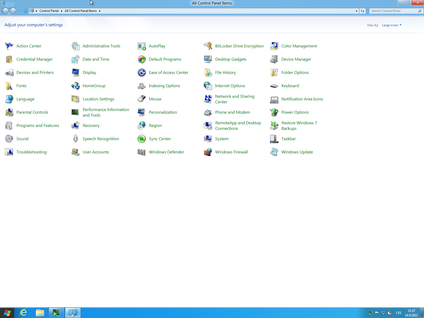Click the search magnifier icon

tap(420, 11)
